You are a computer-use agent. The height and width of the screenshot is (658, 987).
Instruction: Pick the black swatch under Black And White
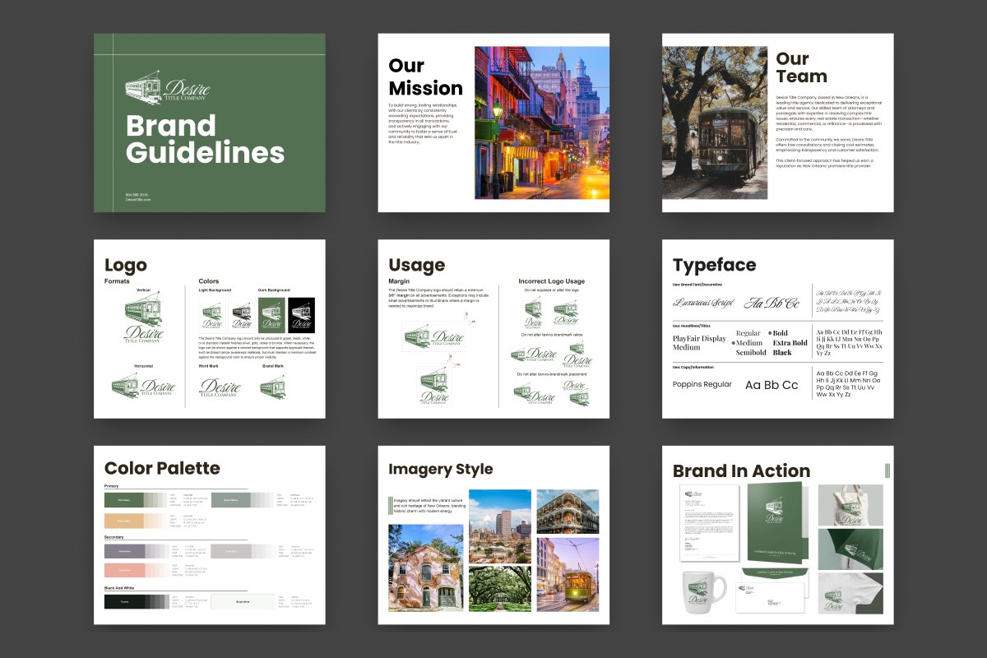tap(123, 602)
